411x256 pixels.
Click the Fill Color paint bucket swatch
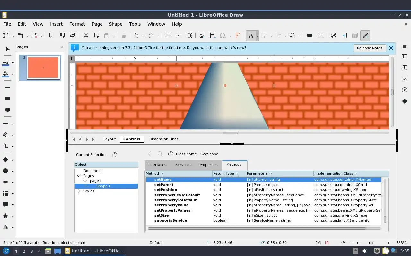click(x=5, y=74)
